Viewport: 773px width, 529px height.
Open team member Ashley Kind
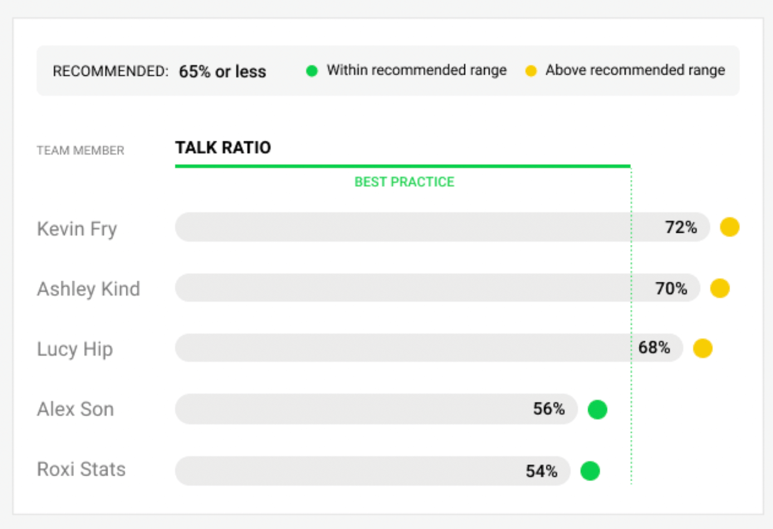click(x=88, y=289)
